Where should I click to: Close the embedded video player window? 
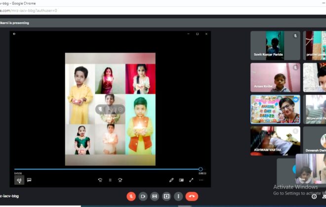(206, 34)
